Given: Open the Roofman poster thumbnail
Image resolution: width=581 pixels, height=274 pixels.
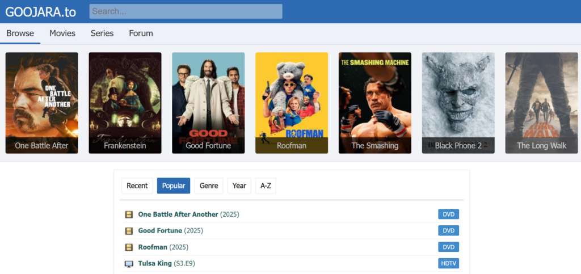Looking at the screenshot, I should point(292,103).
